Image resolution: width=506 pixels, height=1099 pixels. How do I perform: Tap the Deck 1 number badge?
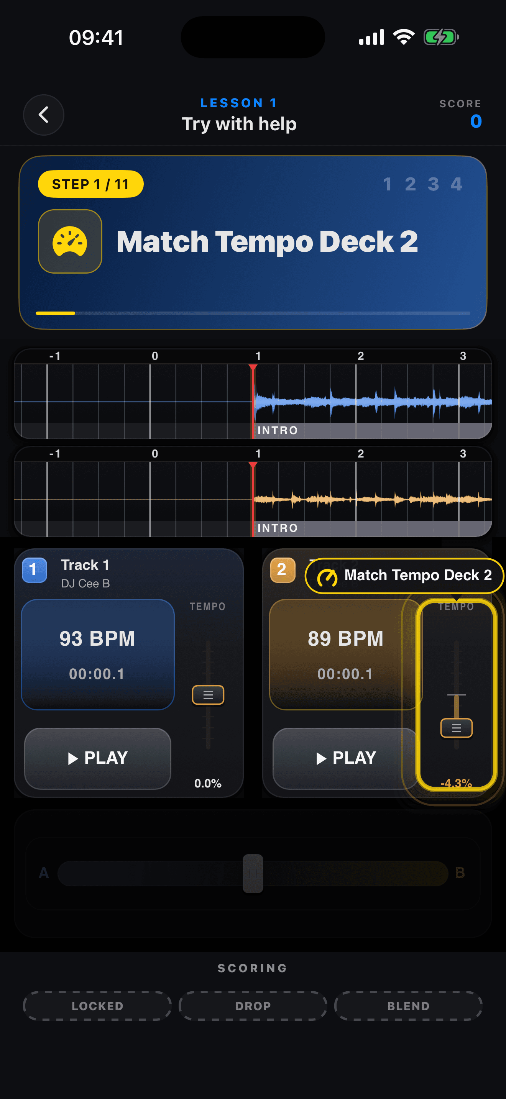[x=34, y=570]
